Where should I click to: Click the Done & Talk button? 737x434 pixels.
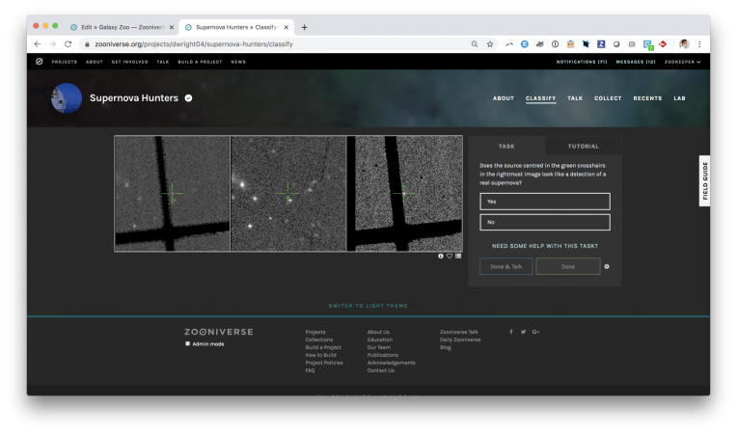[x=505, y=267]
